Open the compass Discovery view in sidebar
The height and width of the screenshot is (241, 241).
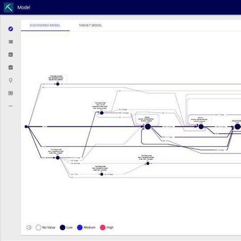tap(11, 29)
